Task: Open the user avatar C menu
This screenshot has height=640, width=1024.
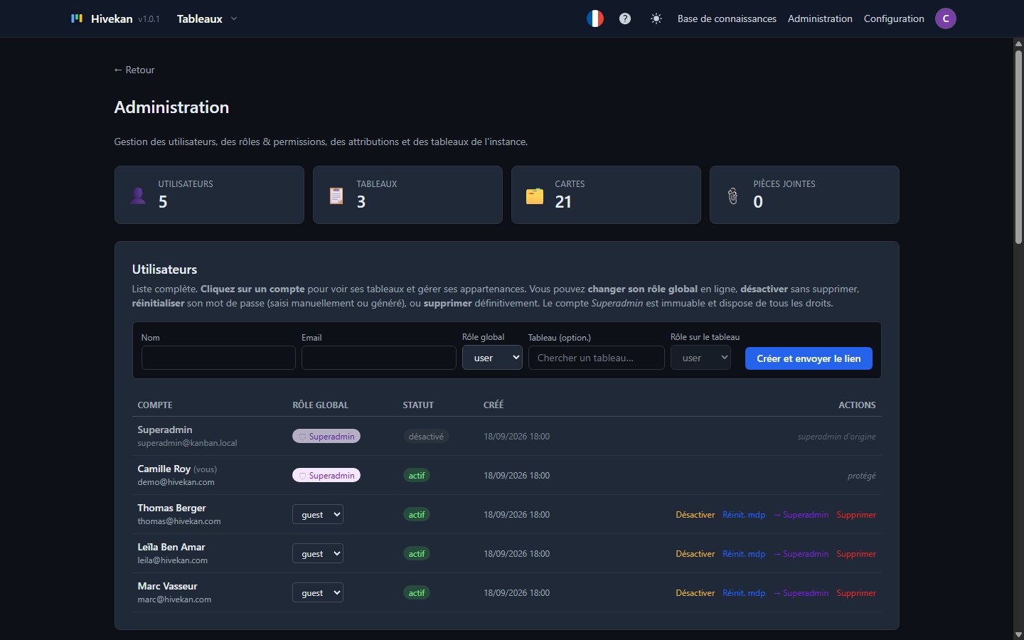Action: tap(946, 18)
